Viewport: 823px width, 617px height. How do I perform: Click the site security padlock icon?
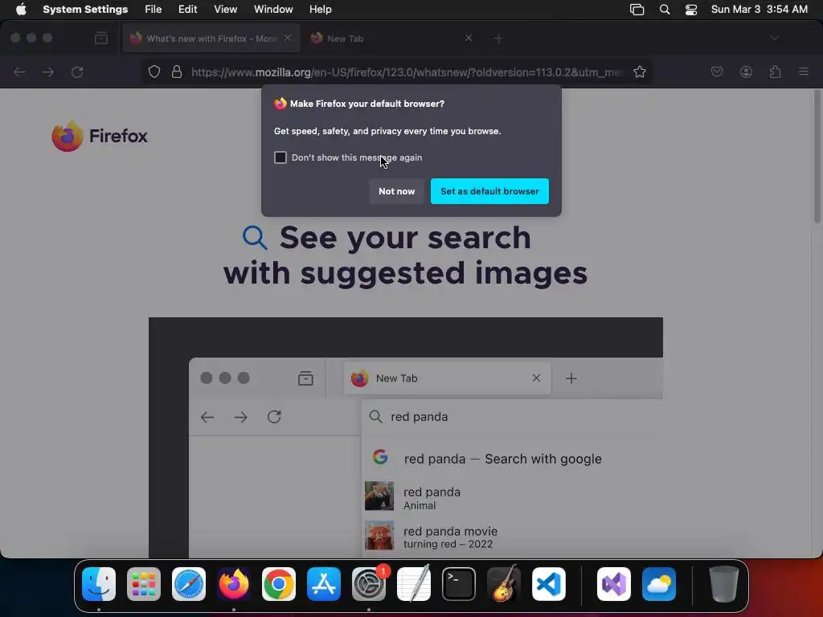[x=177, y=72]
